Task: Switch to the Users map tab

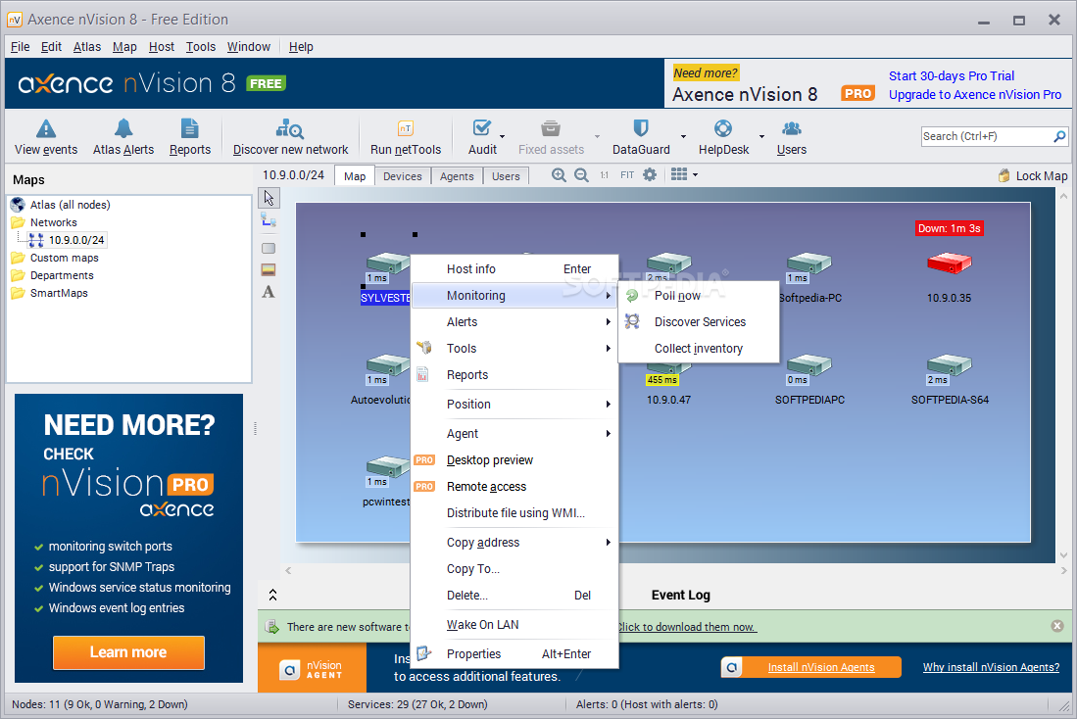Action: pos(506,176)
